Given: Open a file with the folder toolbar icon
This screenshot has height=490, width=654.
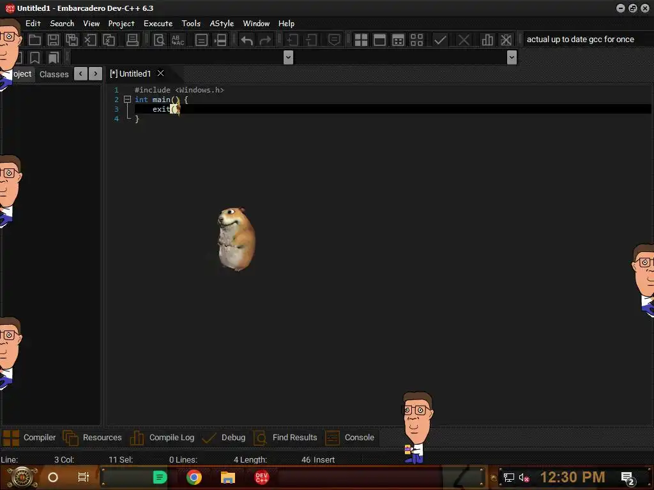Looking at the screenshot, I should point(34,40).
